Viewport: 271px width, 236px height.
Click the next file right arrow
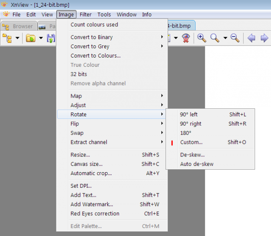pos(264,38)
